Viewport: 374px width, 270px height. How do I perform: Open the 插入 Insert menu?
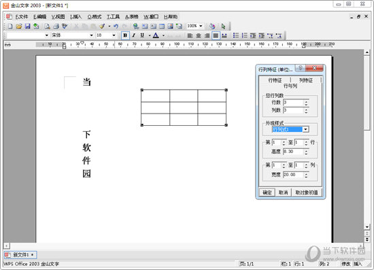point(76,17)
